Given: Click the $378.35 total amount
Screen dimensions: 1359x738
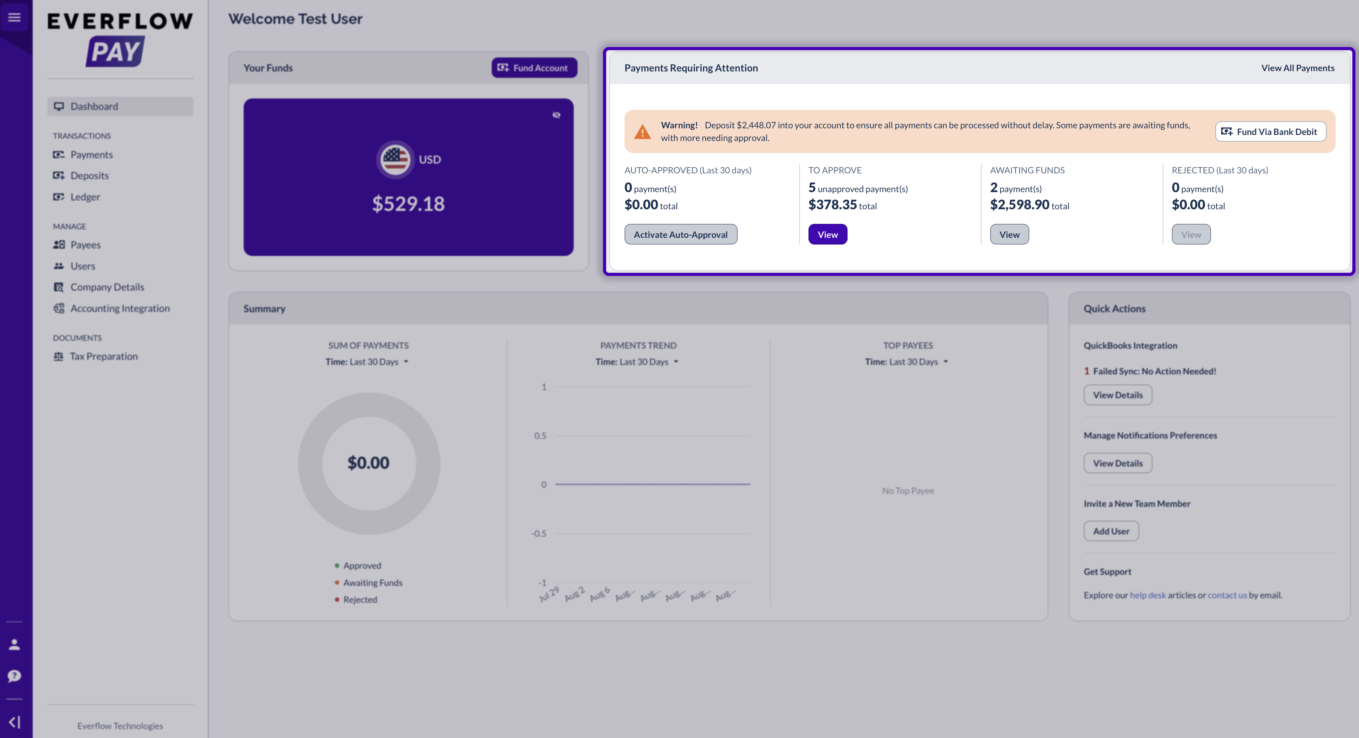Looking at the screenshot, I should (x=833, y=205).
